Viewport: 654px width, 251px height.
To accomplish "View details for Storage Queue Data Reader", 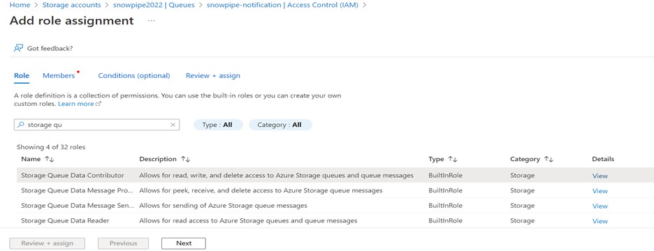I will point(599,221).
